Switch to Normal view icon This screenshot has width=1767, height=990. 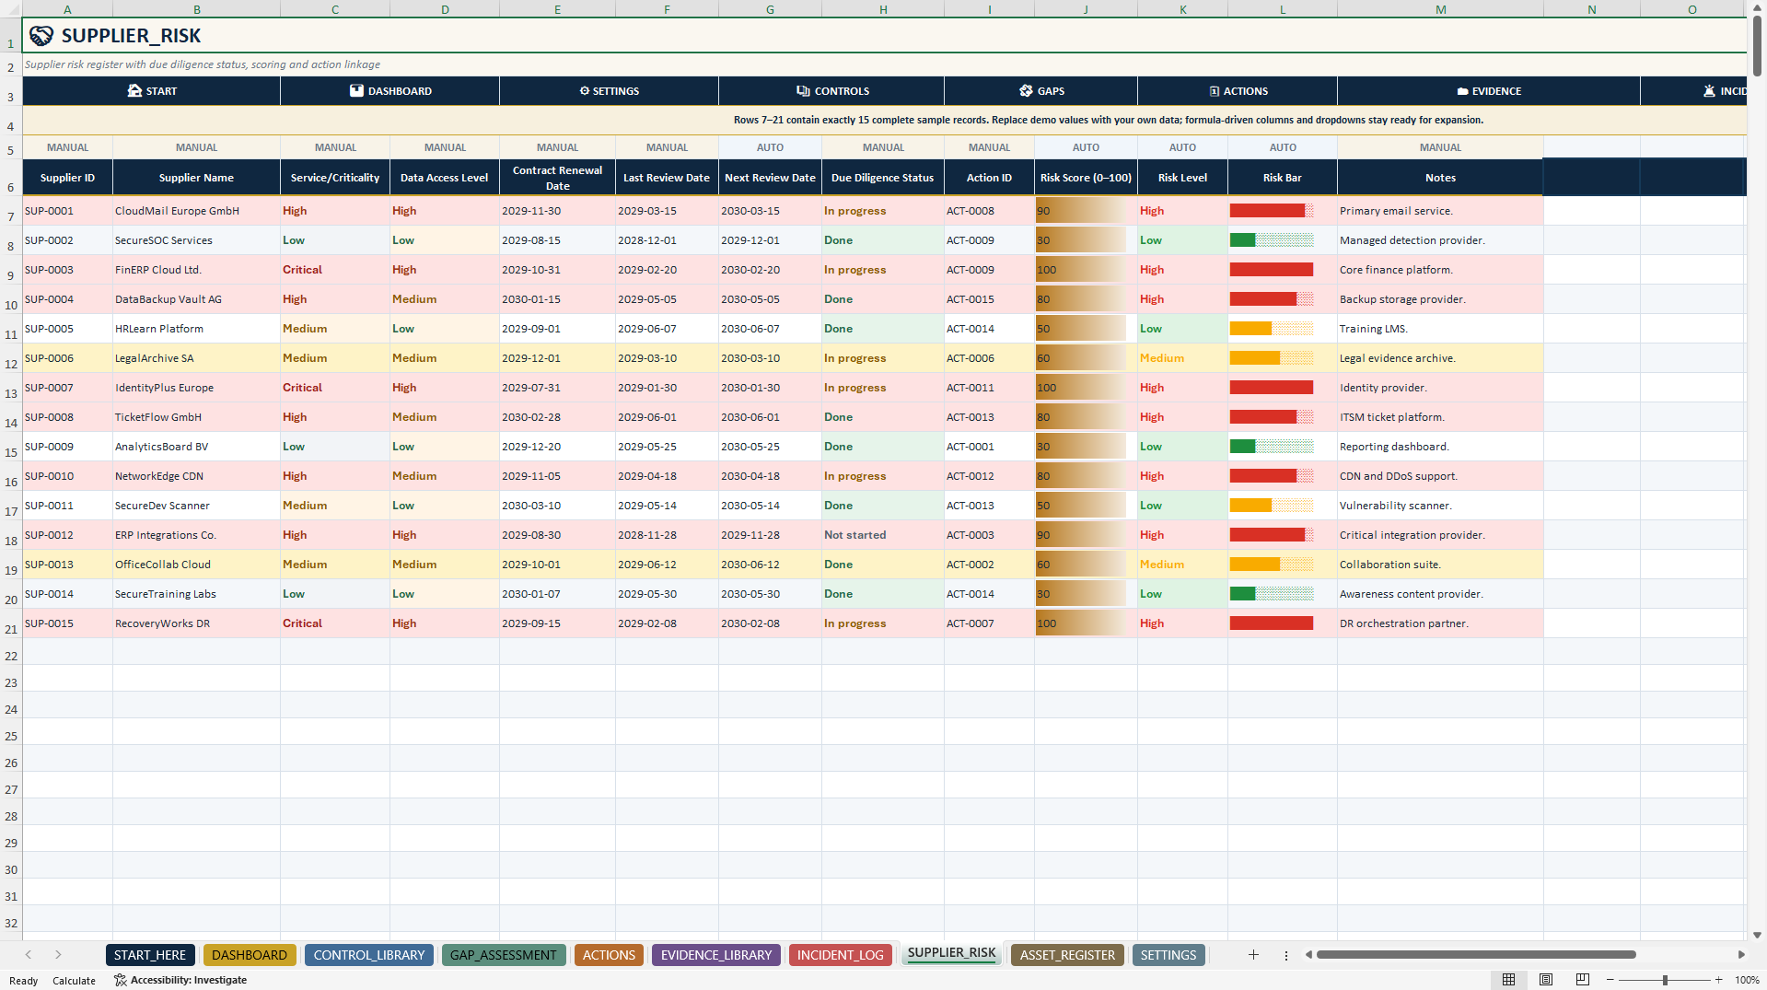(x=1508, y=980)
